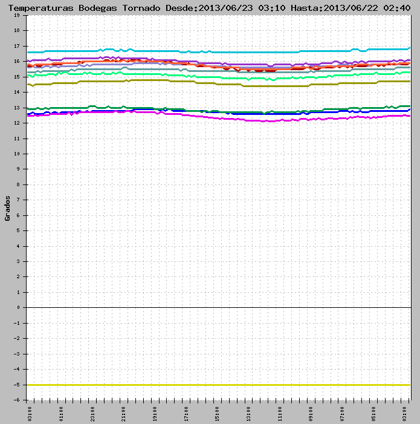Image resolution: width=420 pixels, height=424 pixels.
Task: Click the y-axis tick label 15
Action: click(17, 77)
